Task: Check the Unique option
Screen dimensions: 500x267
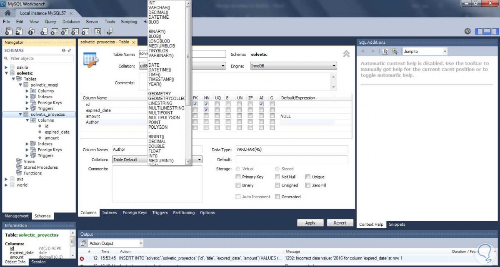Action: [x=308, y=177]
